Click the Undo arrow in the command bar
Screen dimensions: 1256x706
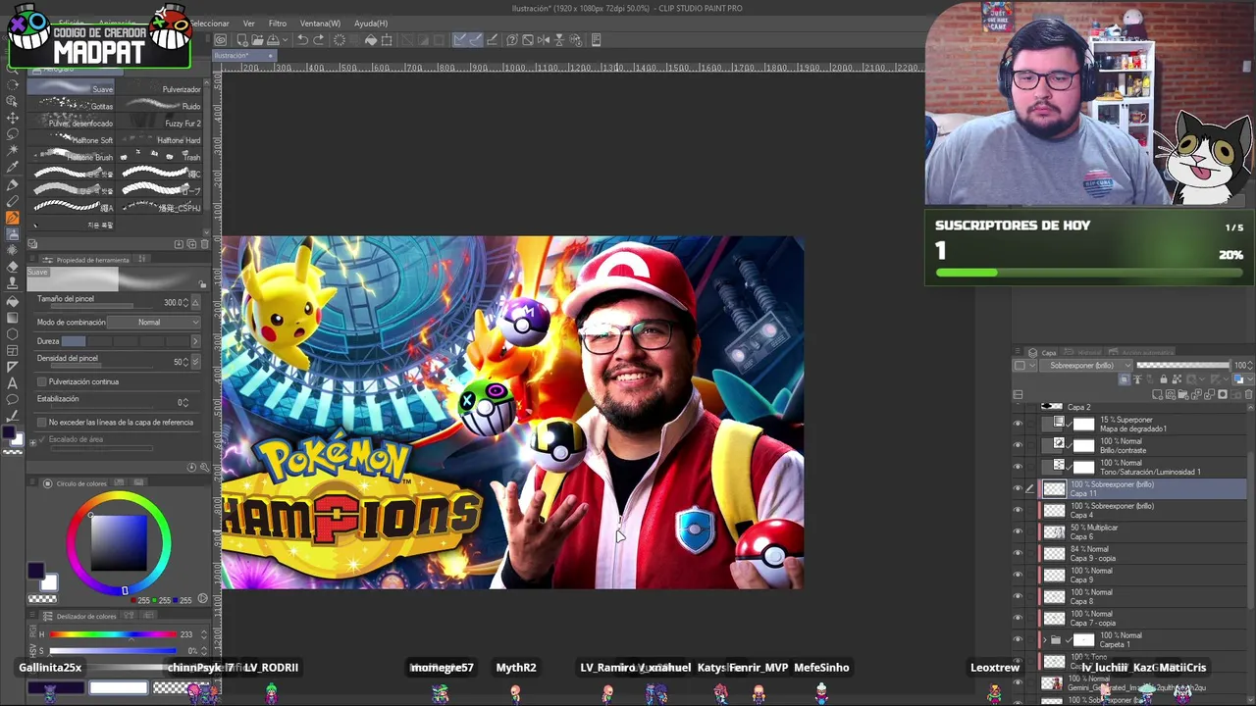click(303, 40)
